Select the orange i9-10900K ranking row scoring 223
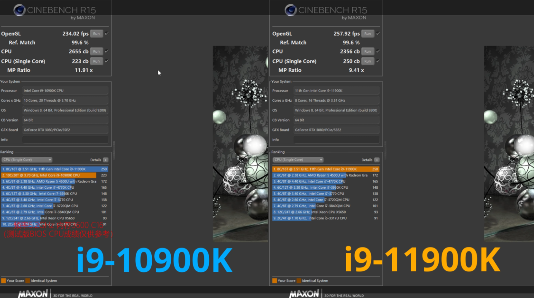 coord(55,175)
